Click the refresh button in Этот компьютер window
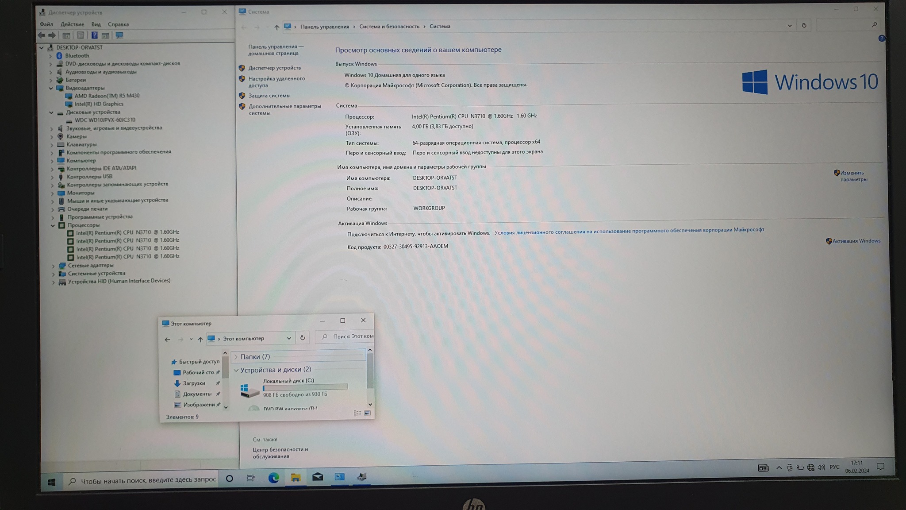This screenshot has width=906, height=510. pos(303,338)
